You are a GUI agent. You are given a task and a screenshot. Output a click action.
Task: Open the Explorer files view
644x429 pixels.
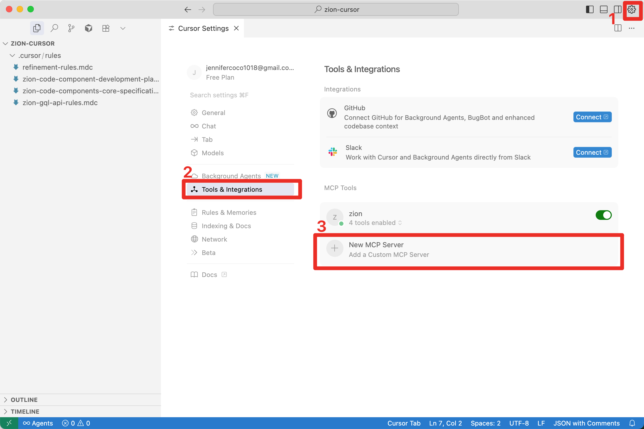pyautogui.click(x=37, y=28)
